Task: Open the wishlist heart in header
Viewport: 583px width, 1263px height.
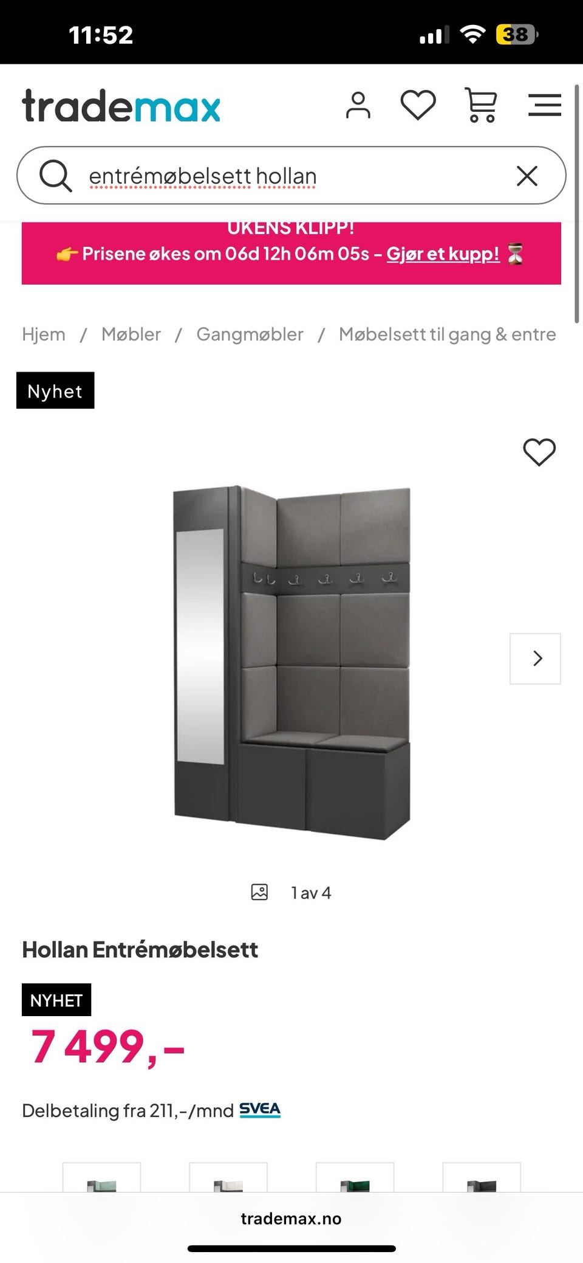Action: coord(418,105)
